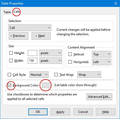This screenshot has height=119, width=120.
Task: Click the Height value input field
Action: tap(33, 53)
